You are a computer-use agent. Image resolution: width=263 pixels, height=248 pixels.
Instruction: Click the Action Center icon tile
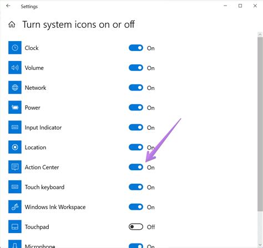coord(15,167)
